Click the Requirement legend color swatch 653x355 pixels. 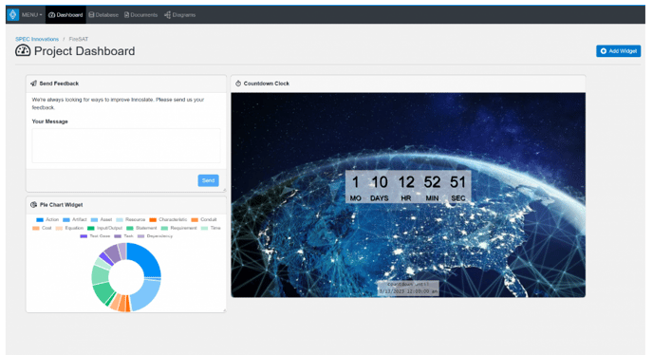pyautogui.click(x=164, y=228)
